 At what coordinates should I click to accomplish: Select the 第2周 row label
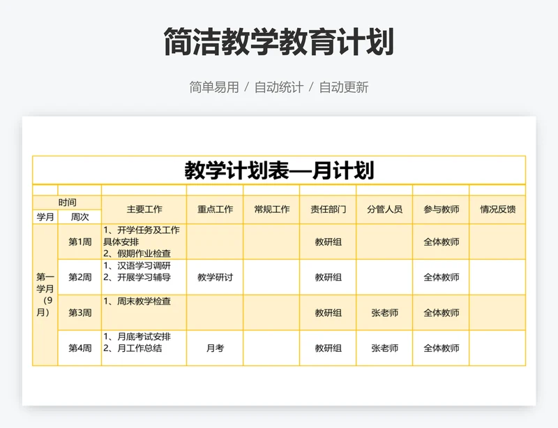pyautogui.click(x=80, y=277)
